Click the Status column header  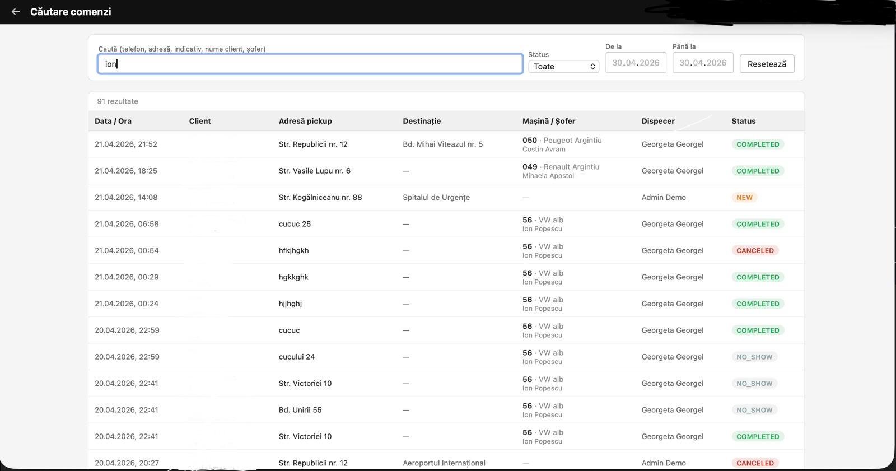[x=743, y=121]
